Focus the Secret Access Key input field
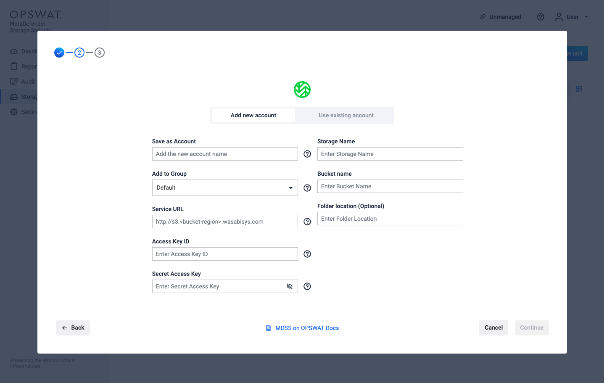 click(225, 286)
